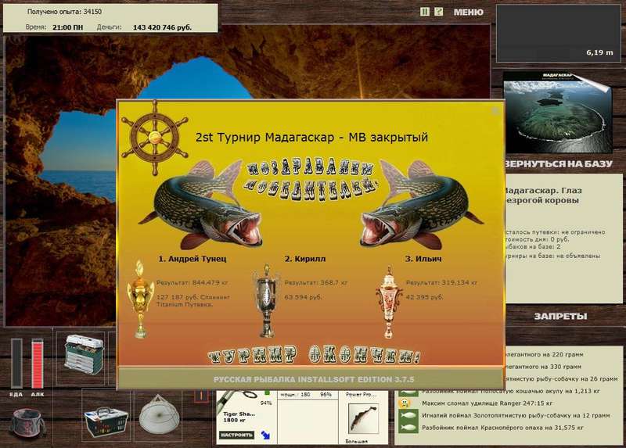
Task: Pause the game with the pause icon
Action: click(425, 12)
